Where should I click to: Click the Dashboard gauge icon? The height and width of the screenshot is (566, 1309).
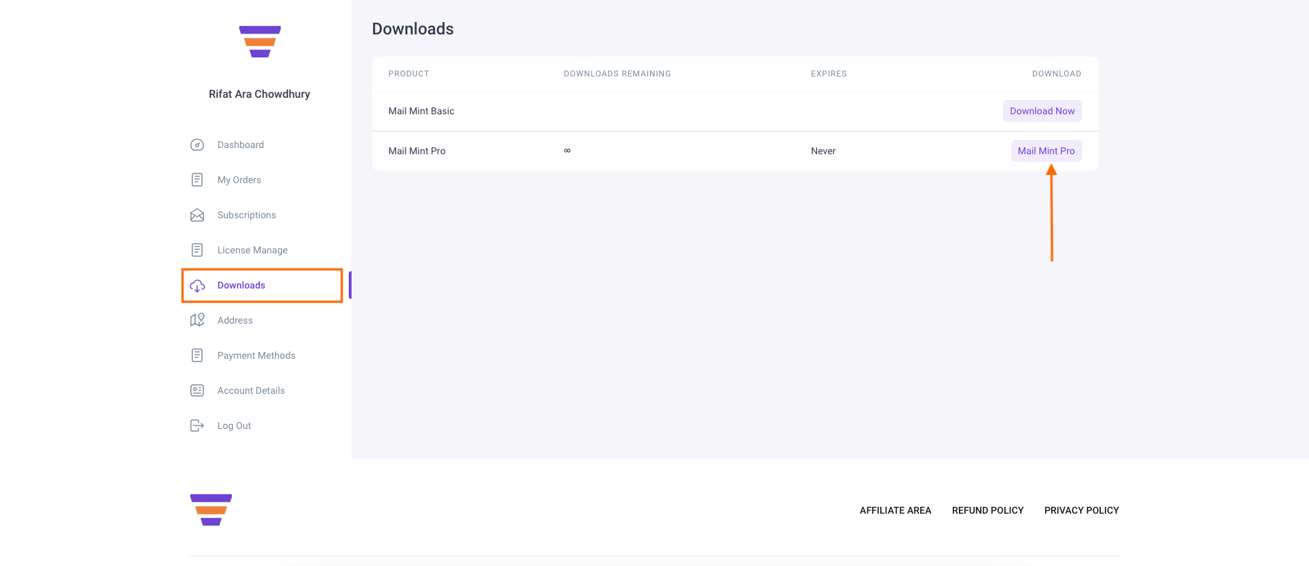pos(197,145)
